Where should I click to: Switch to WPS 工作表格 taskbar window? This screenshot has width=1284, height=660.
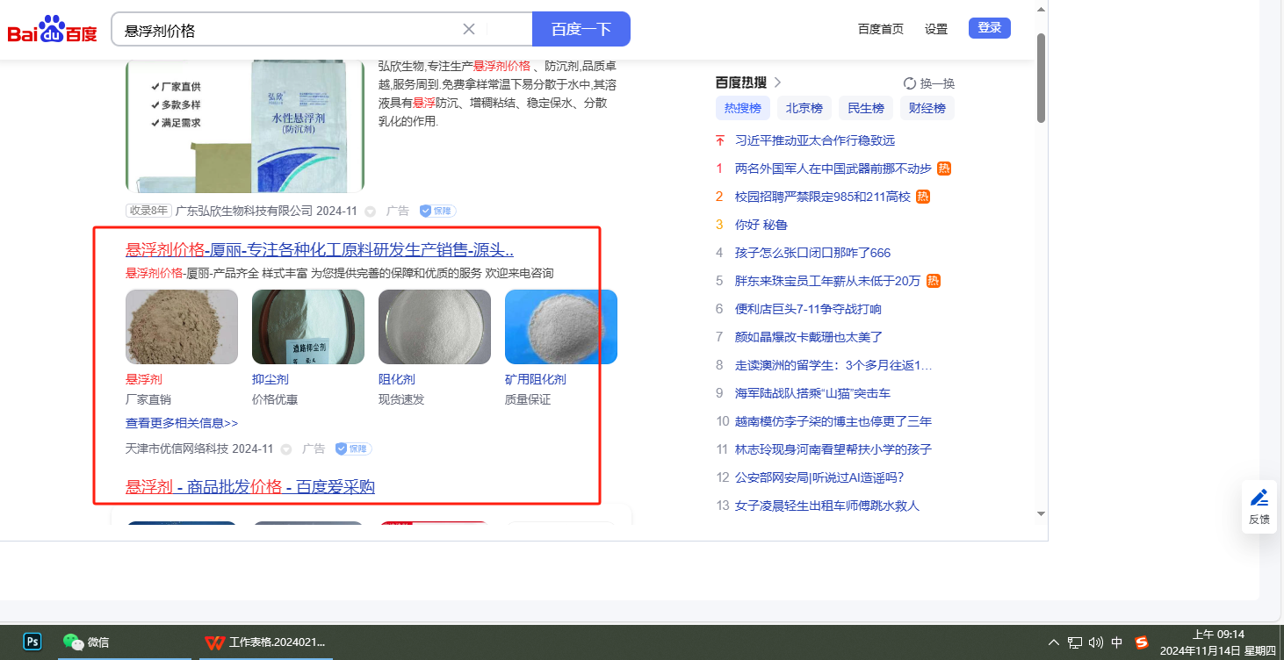coord(264,642)
